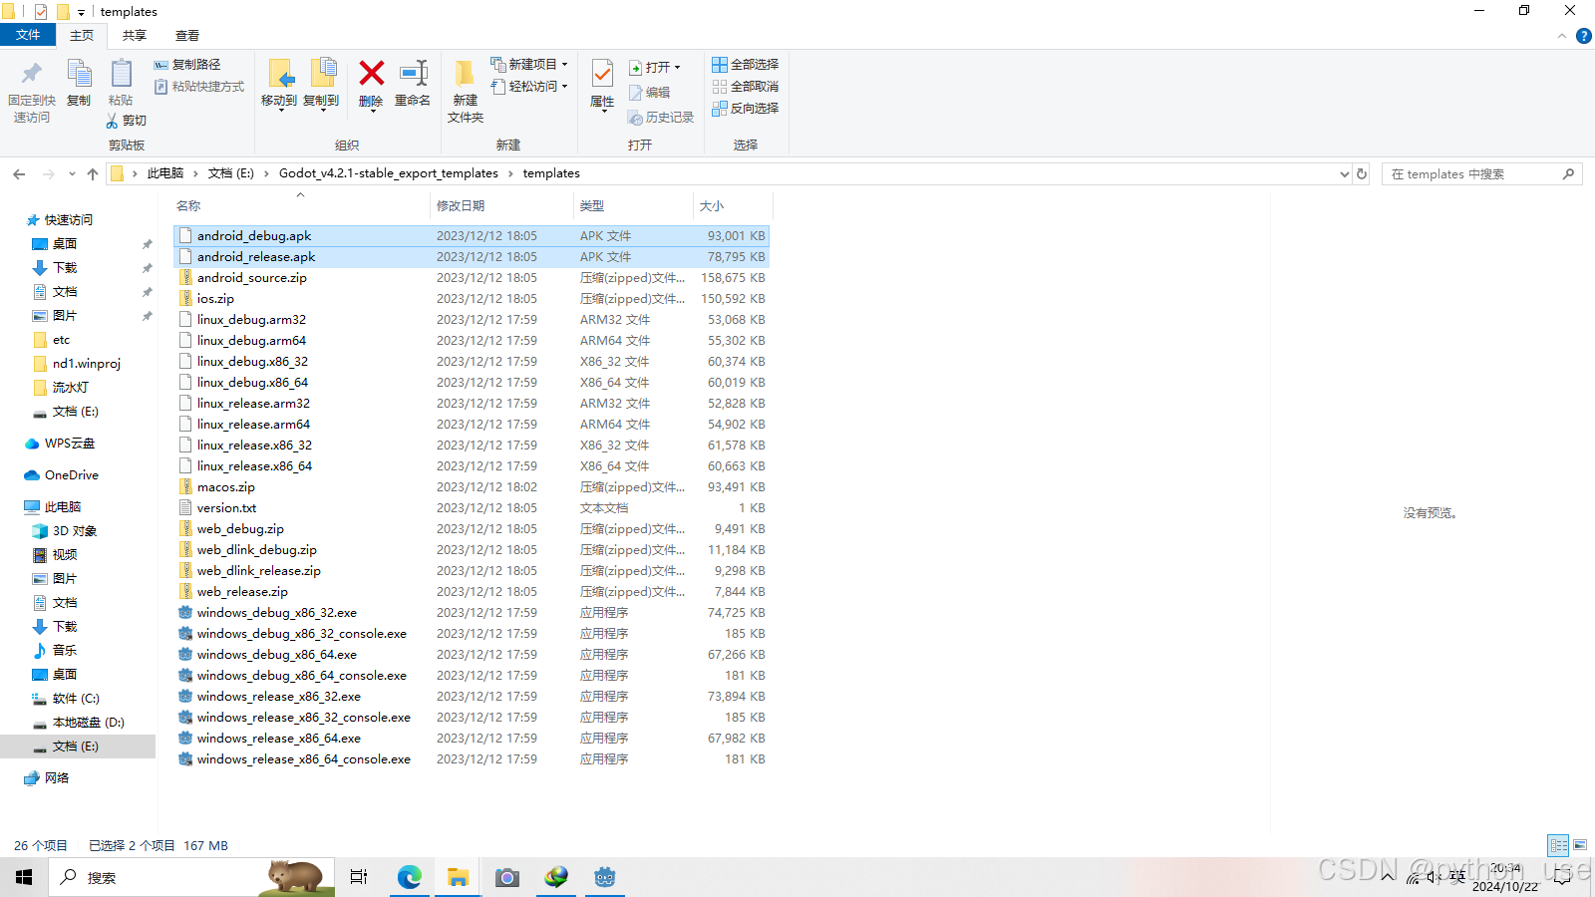Click the Rename icon
The height and width of the screenshot is (897, 1595).
pyautogui.click(x=413, y=73)
